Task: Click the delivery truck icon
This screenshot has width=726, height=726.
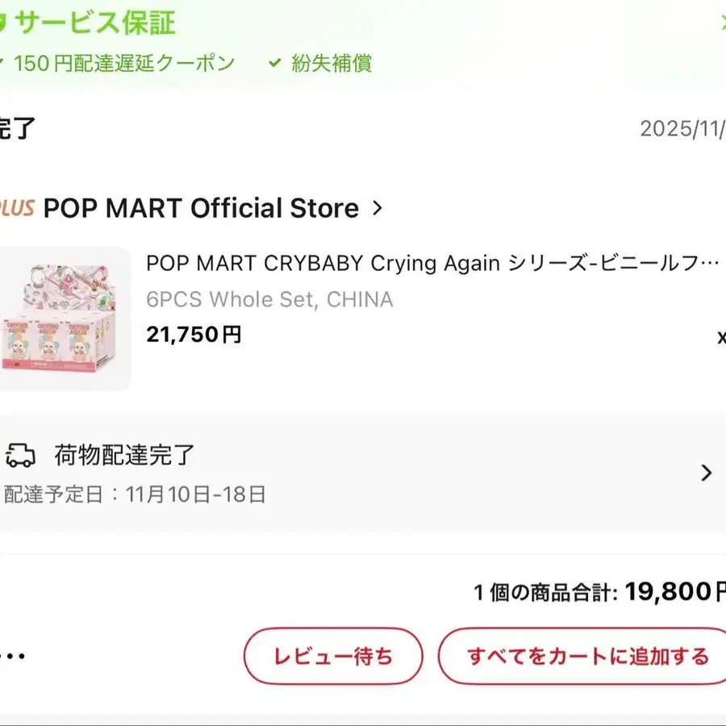Action: pyautogui.click(x=19, y=456)
